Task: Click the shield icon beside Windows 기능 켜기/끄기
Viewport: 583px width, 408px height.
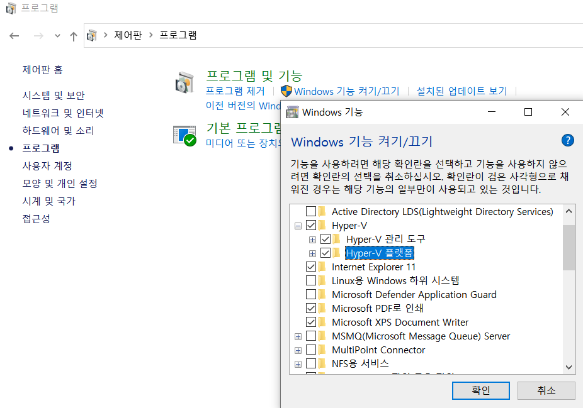Action: click(x=286, y=91)
